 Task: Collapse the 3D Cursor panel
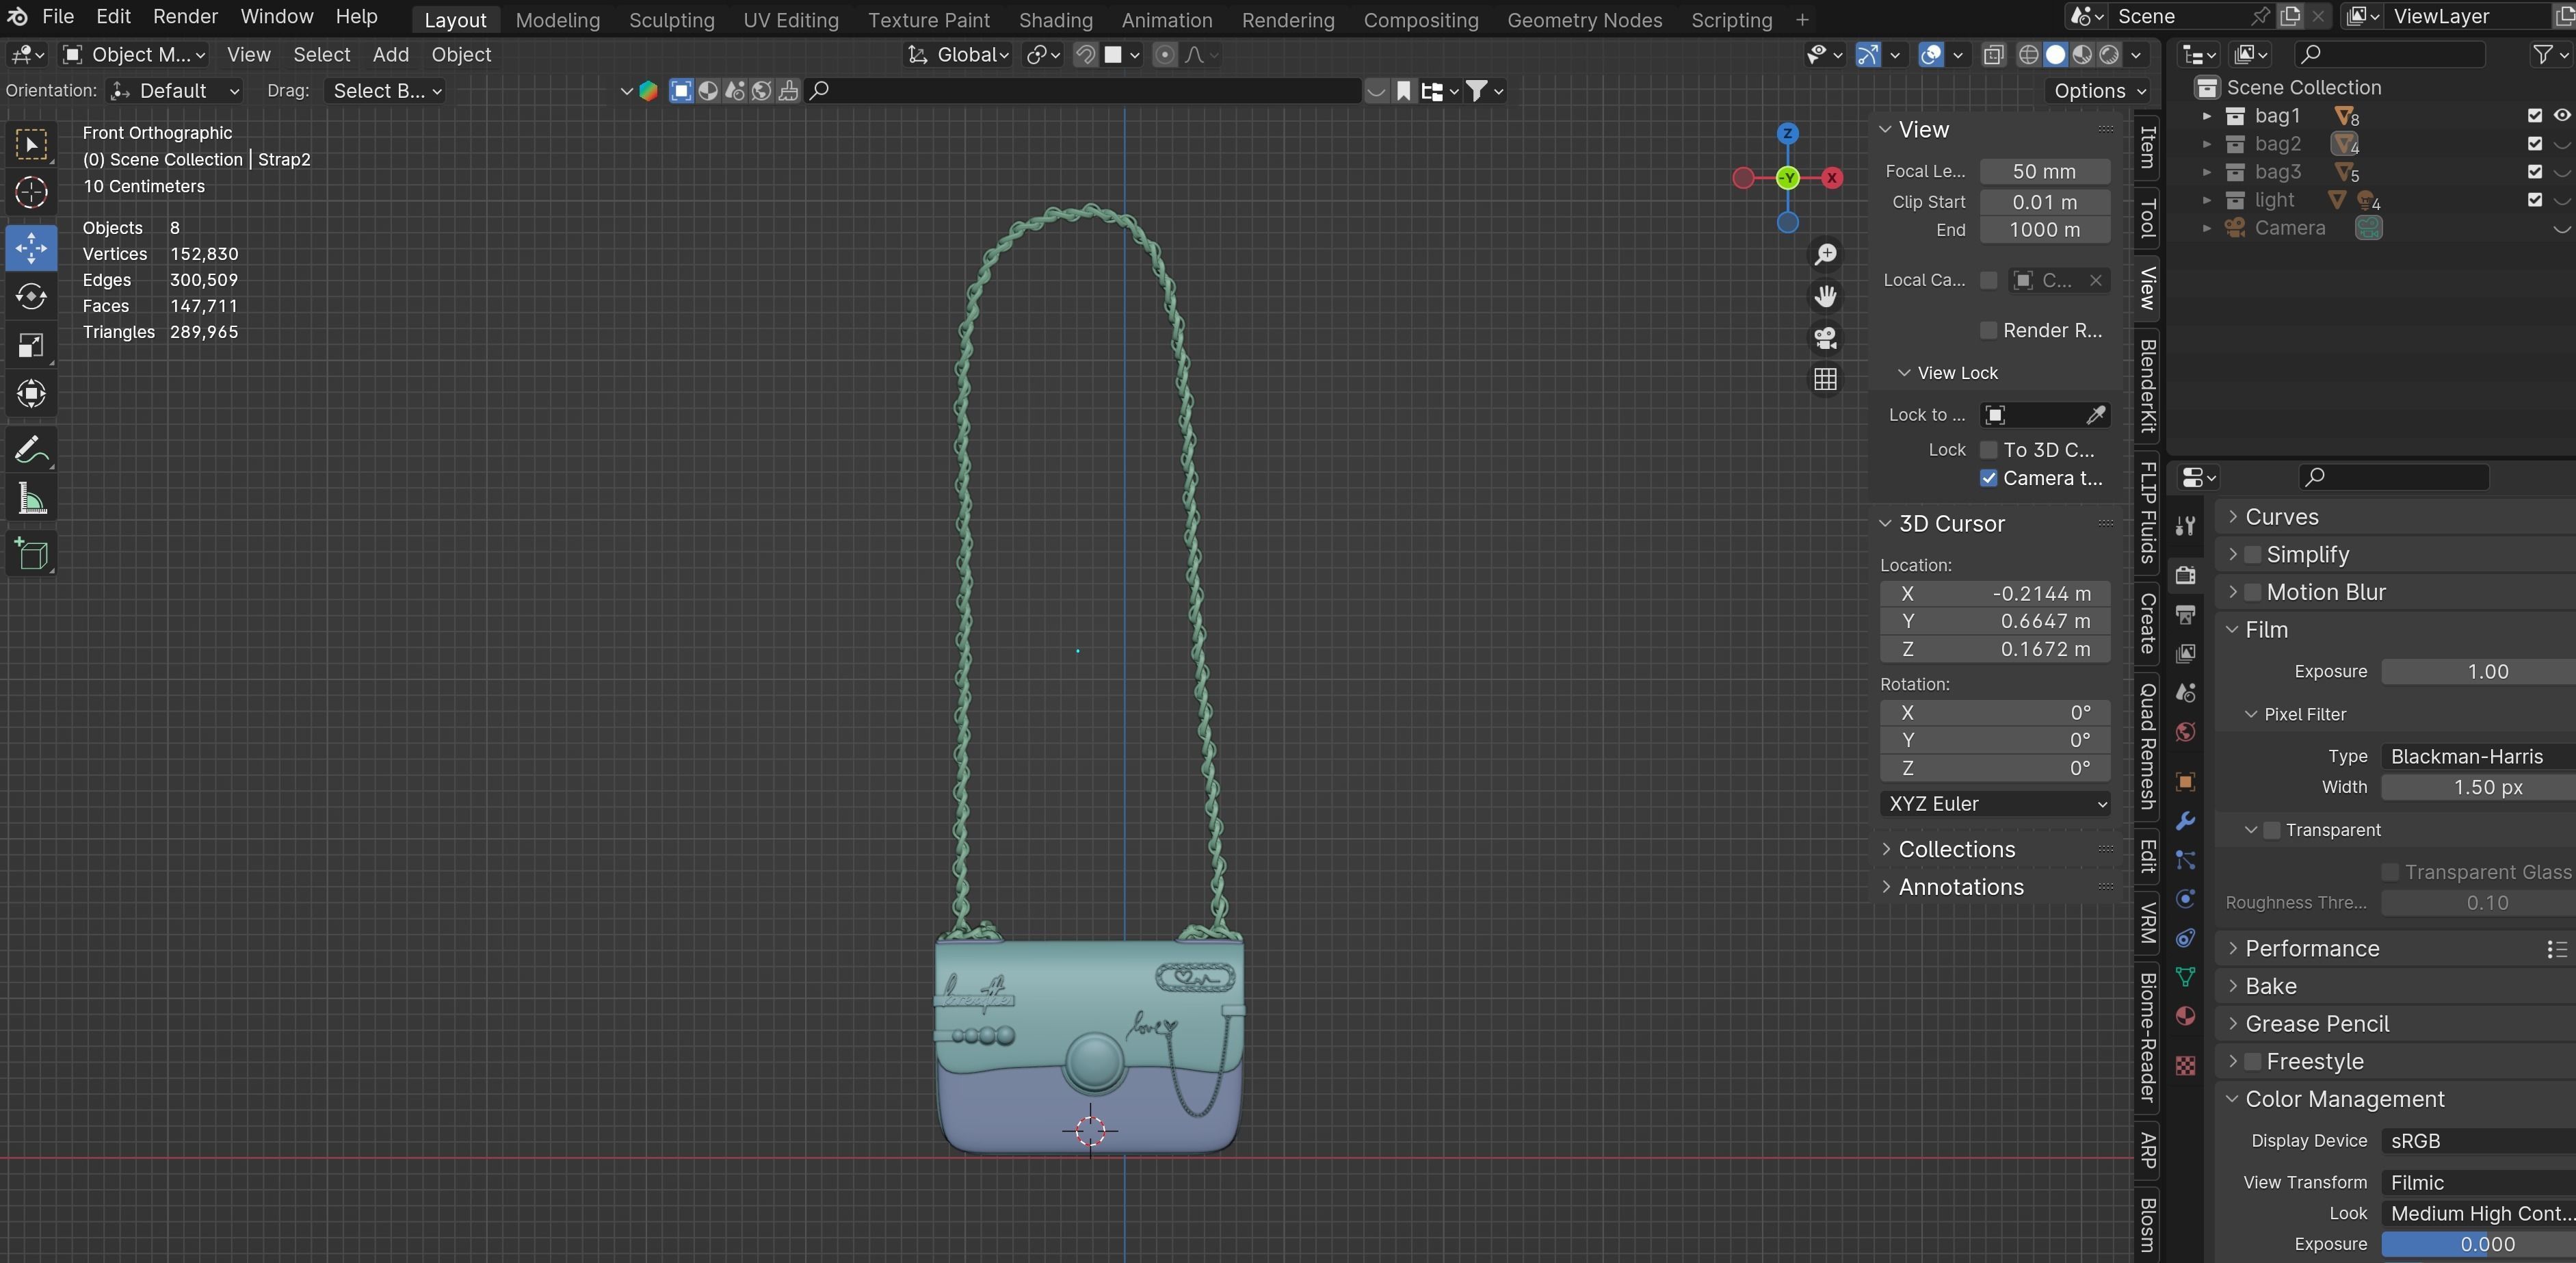pos(1950,524)
